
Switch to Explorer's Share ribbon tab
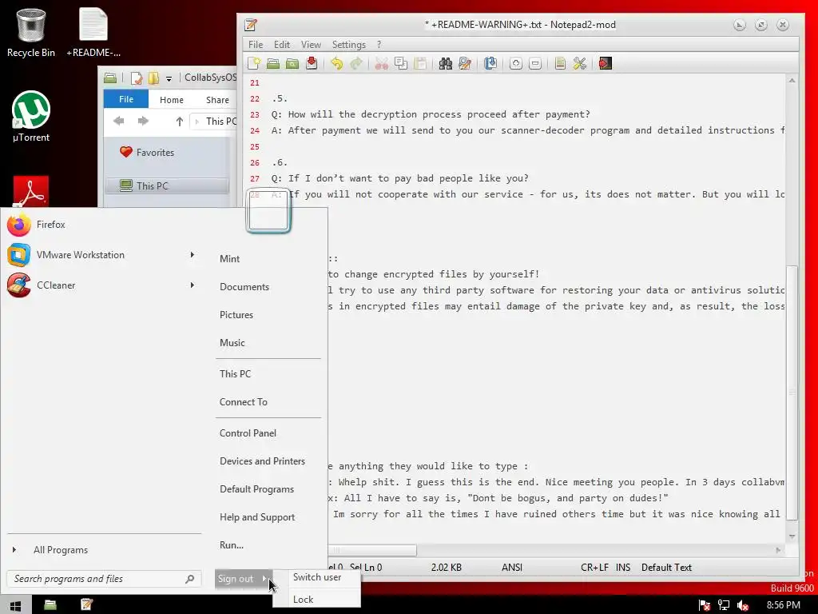[x=217, y=100]
